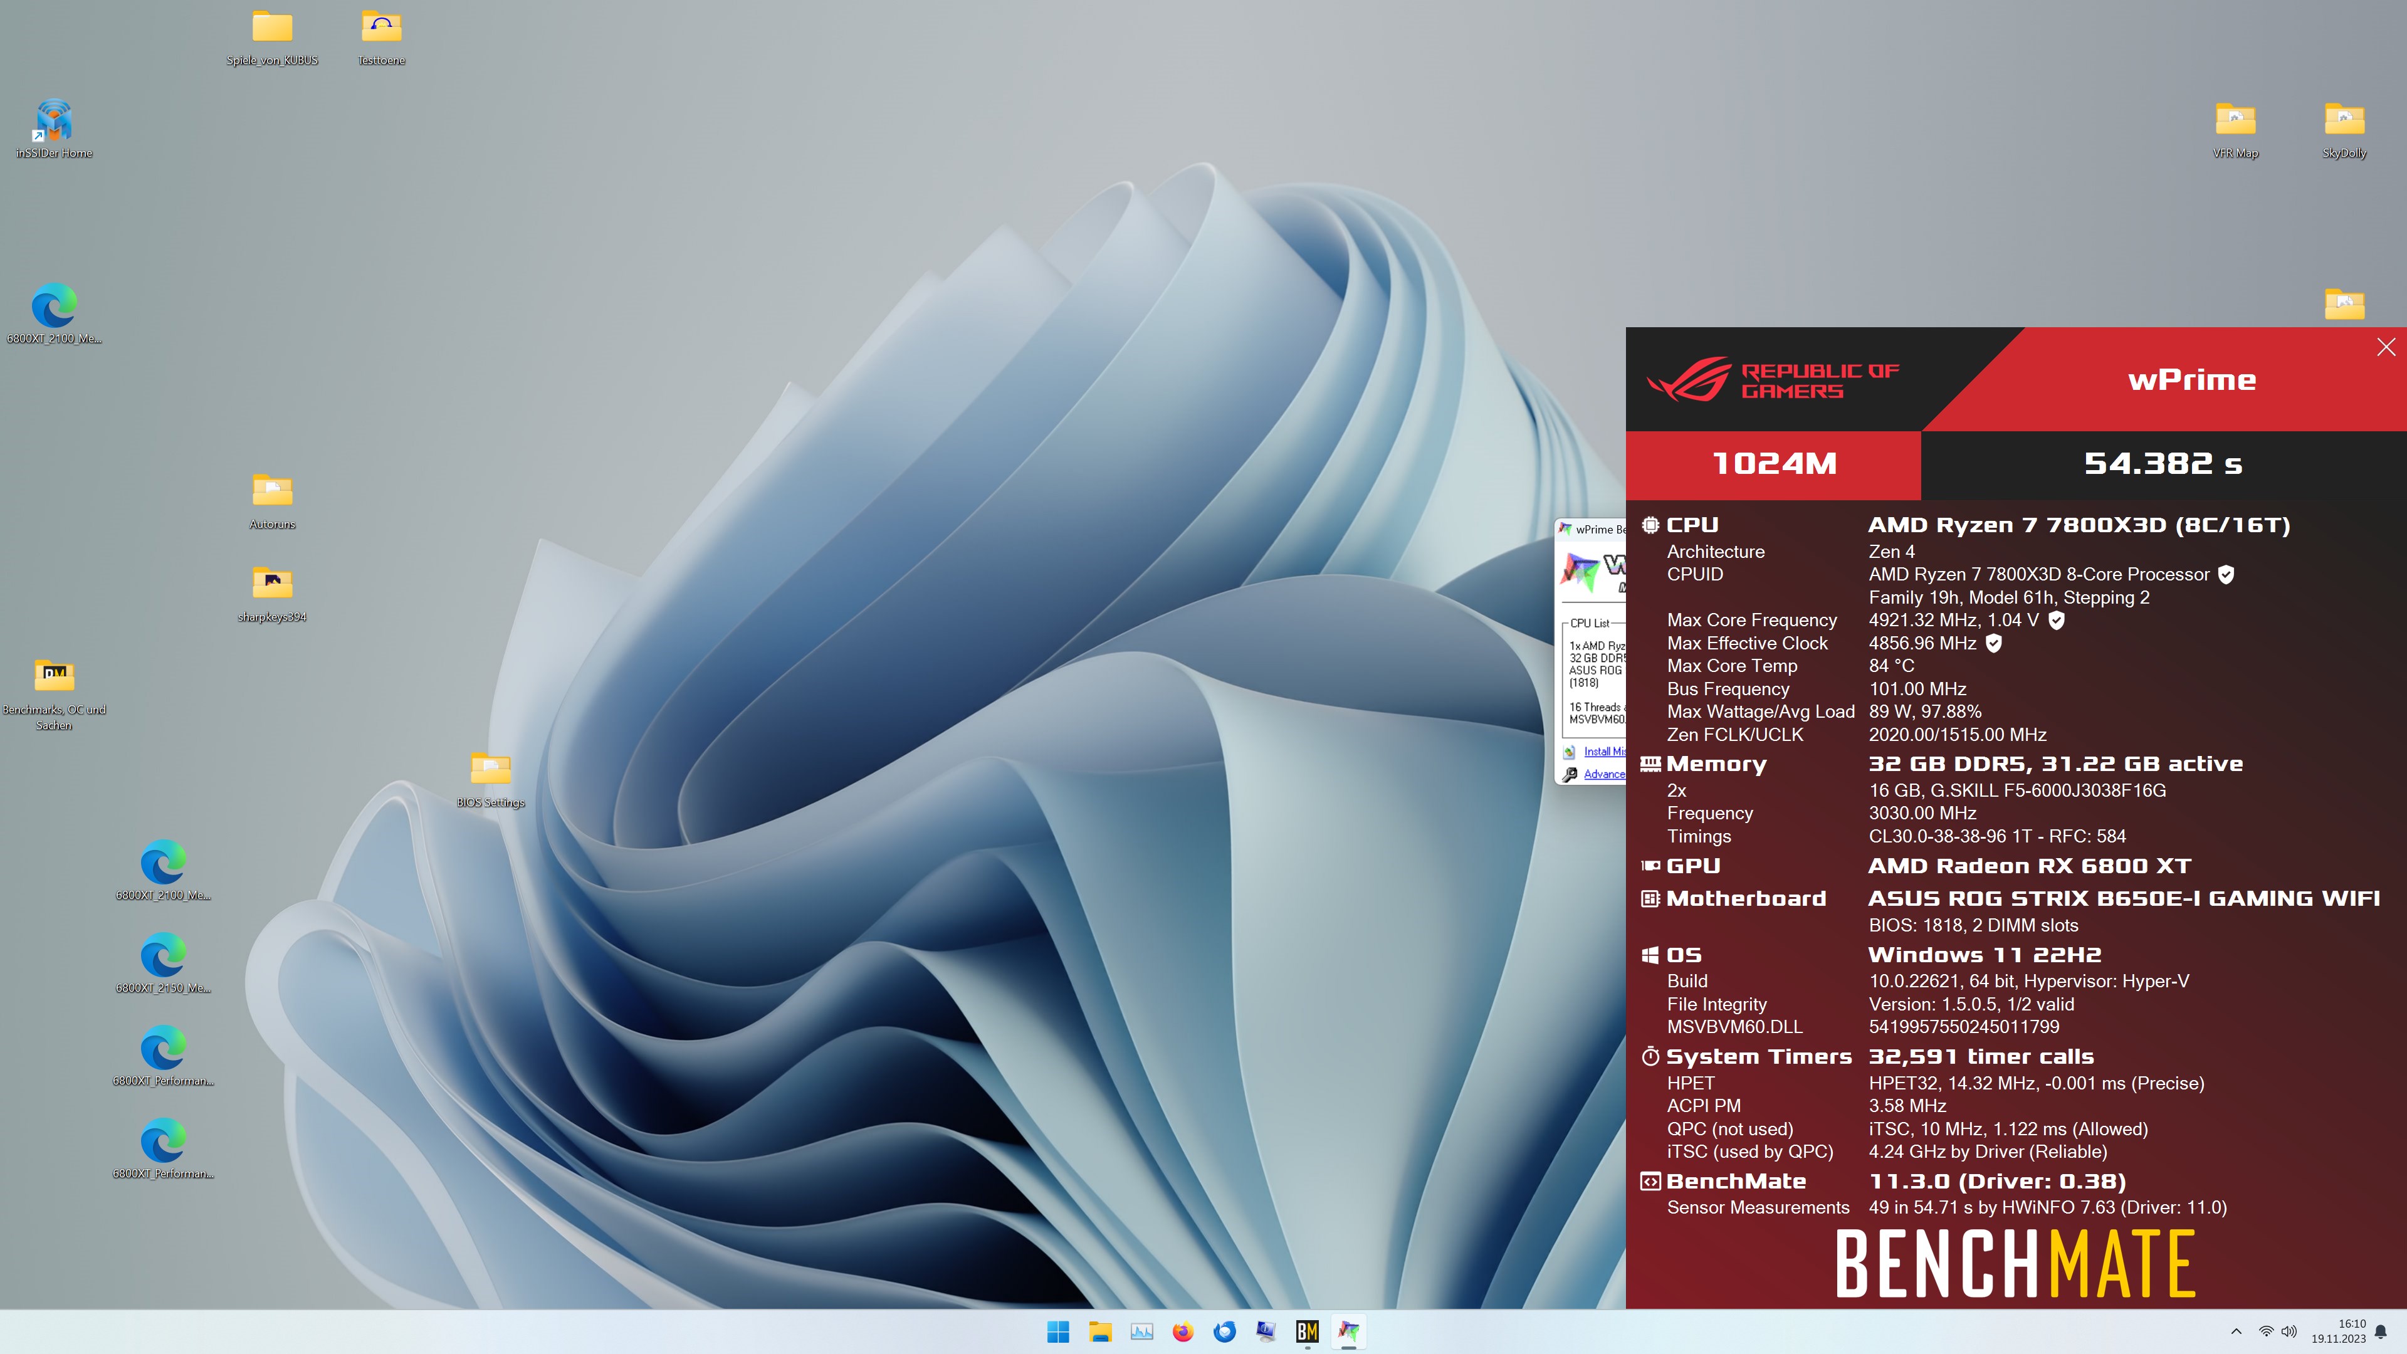This screenshot has width=2407, height=1354.
Task: Click the wPrime logo image in wPrime window
Action: click(x=1592, y=572)
